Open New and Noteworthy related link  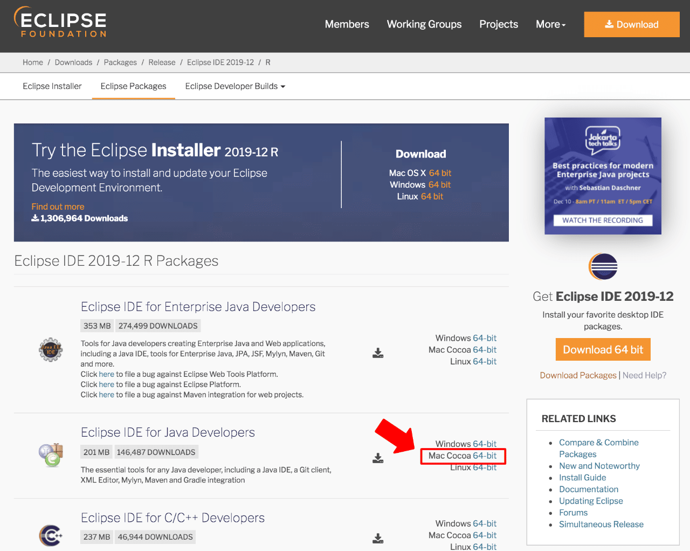tap(599, 466)
